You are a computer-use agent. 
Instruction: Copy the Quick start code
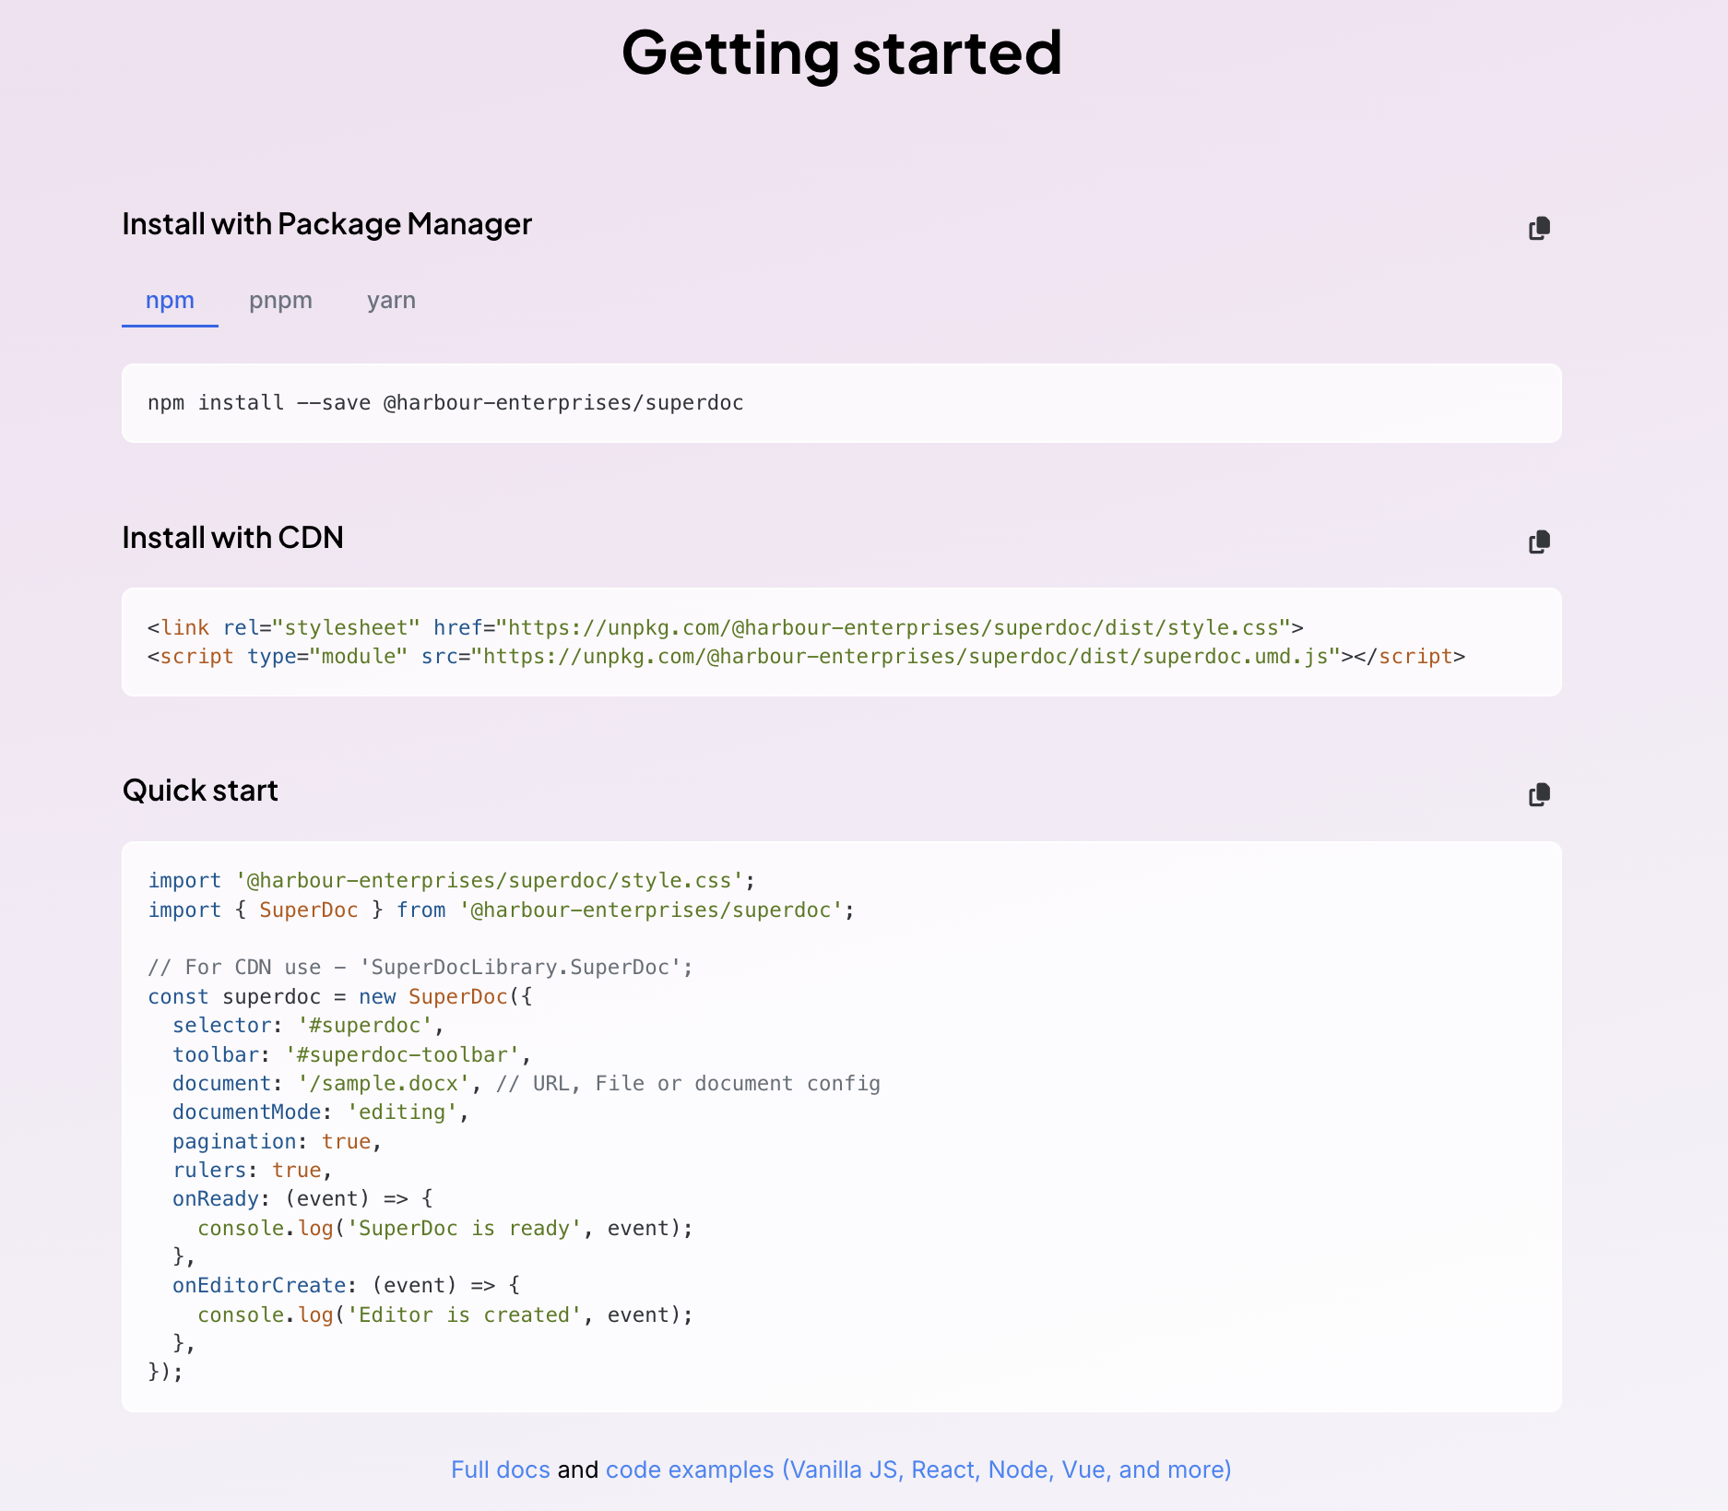coord(1539,794)
